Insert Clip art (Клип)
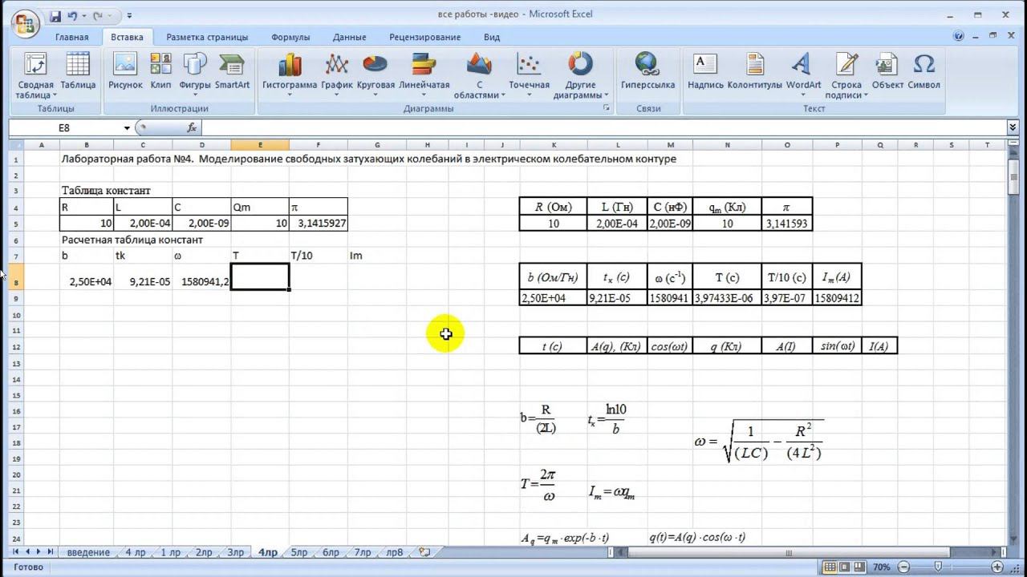This screenshot has height=577, width=1027. pos(160,71)
